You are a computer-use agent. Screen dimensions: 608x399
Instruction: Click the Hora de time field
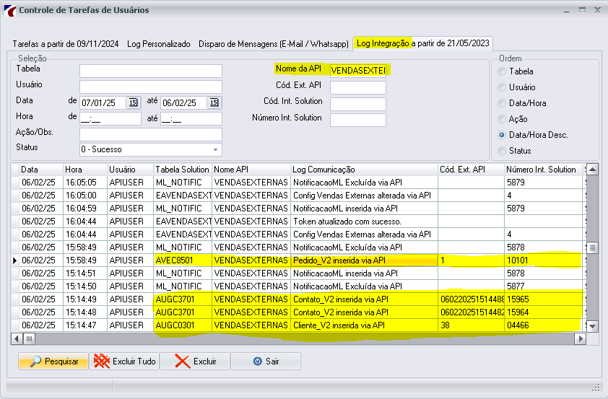tap(110, 118)
